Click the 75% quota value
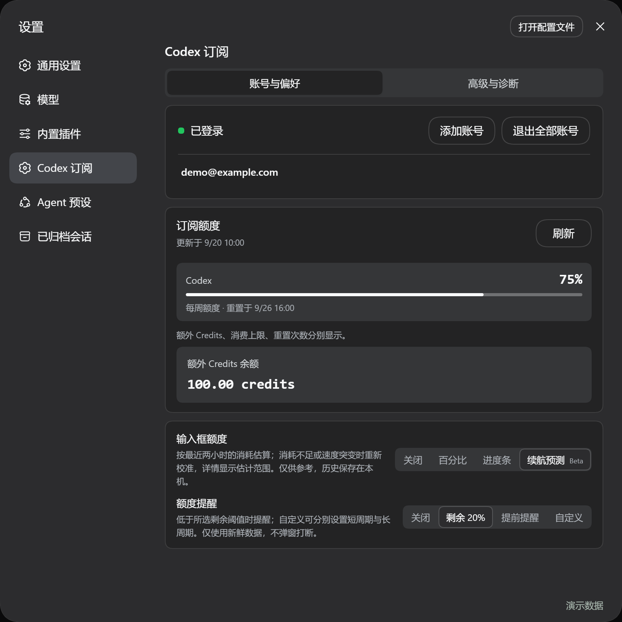 point(571,279)
